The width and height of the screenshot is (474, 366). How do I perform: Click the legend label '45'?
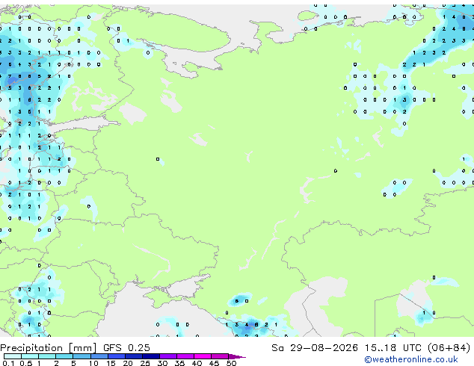(x=214, y=363)
